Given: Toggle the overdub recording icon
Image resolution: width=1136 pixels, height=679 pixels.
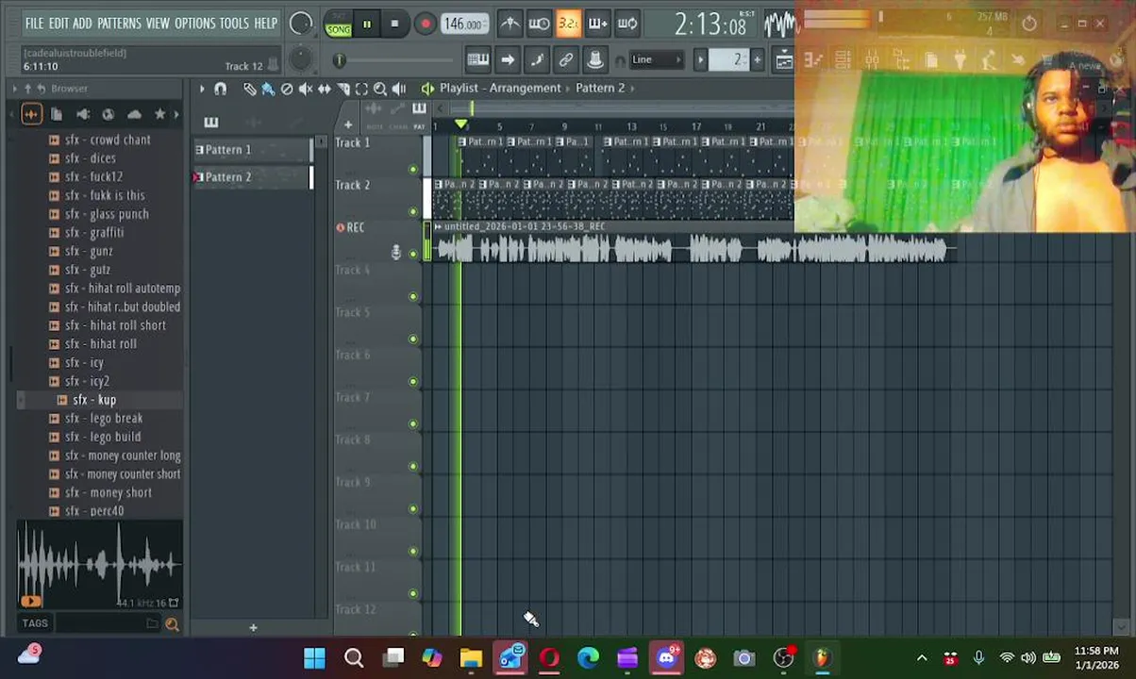Looking at the screenshot, I should tap(597, 24).
